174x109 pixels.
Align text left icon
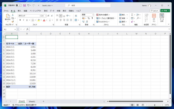click(57, 20)
